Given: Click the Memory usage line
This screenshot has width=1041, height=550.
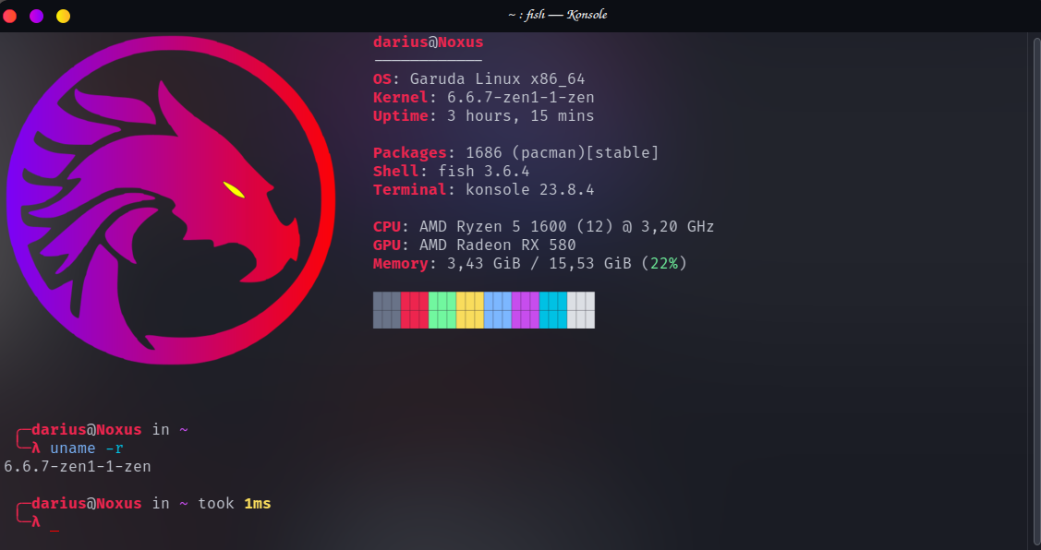Looking at the screenshot, I should (x=530, y=263).
